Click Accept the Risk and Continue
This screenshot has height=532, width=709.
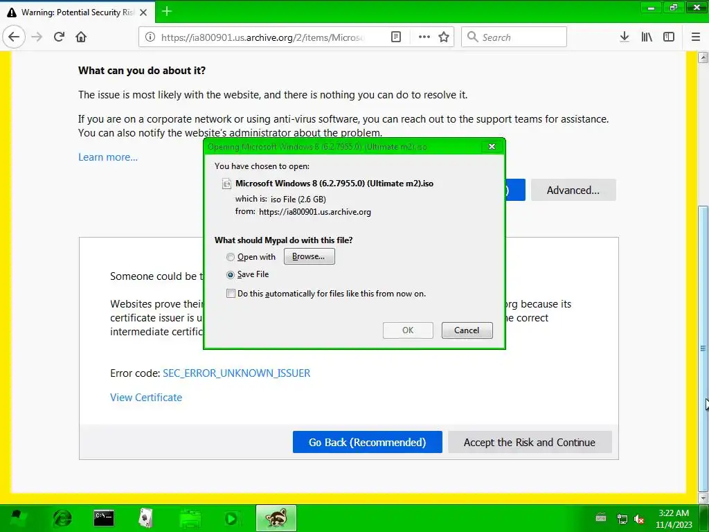coord(530,442)
